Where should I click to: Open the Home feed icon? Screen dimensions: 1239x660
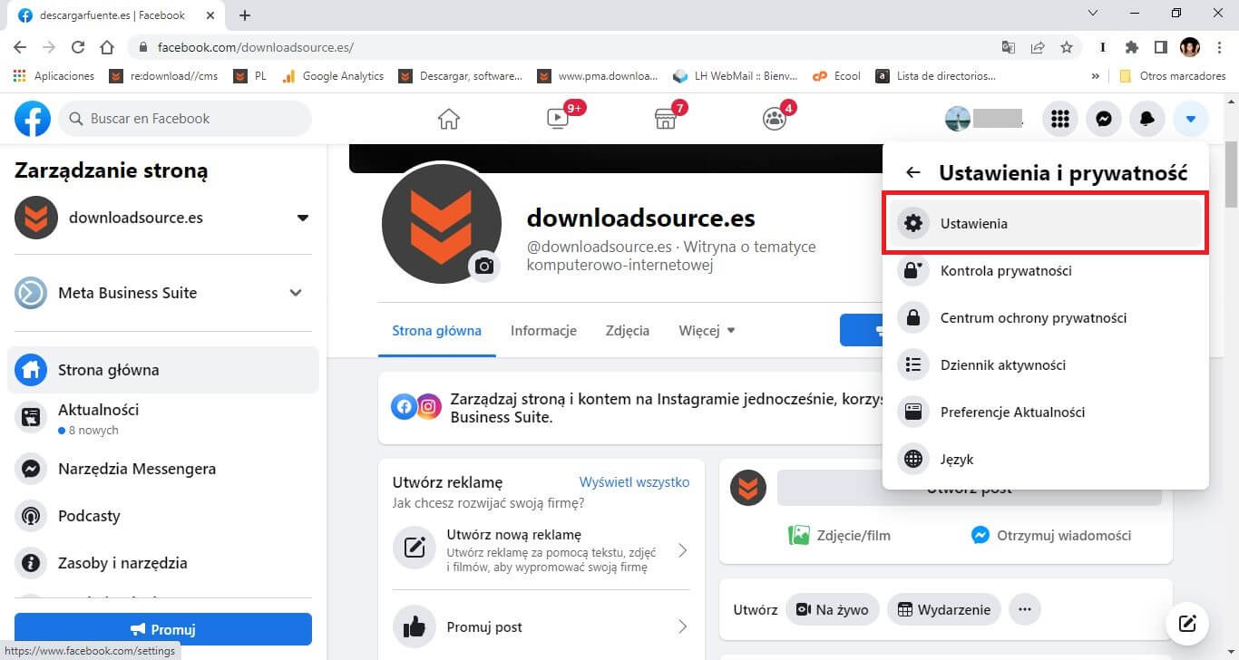[449, 119]
